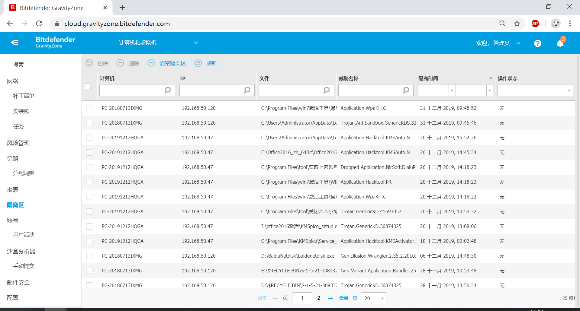Image resolution: width=580 pixels, height=311 pixels.
Task: Click the AdBlock Plus extension icon
Action: pyautogui.click(x=535, y=24)
